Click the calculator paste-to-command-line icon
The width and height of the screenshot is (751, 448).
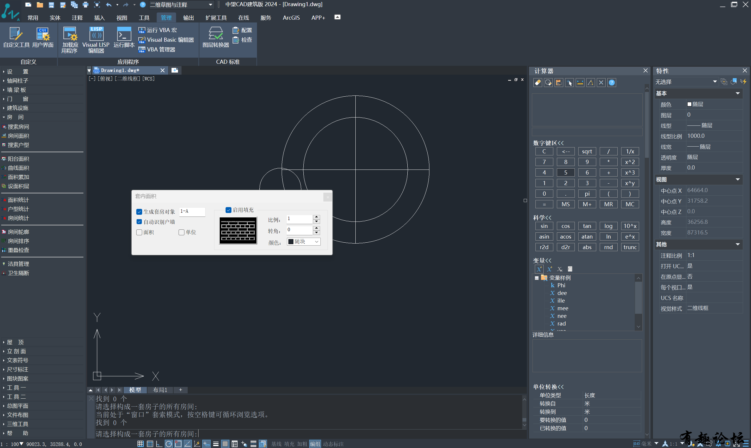(x=559, y=83)
